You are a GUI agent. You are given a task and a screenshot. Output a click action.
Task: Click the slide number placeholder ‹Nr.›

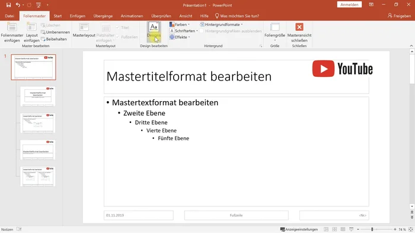[334, 215]
